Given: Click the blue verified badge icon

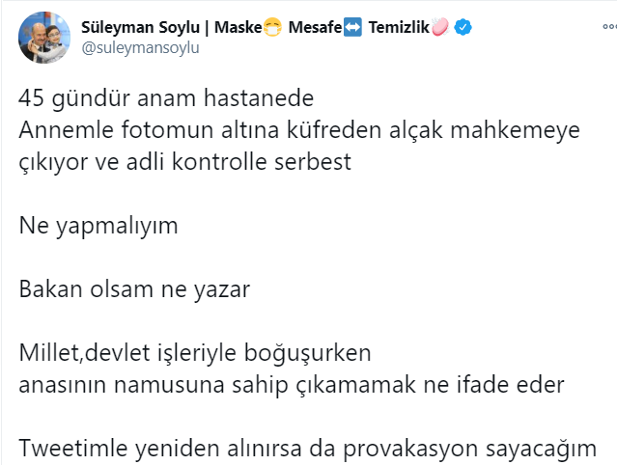Looking at the screenshot, I should pyautogui.click(x=464, y=28).
